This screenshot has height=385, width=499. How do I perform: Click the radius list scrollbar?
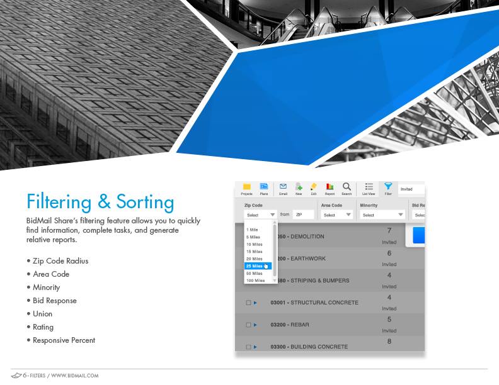(274, 251)
